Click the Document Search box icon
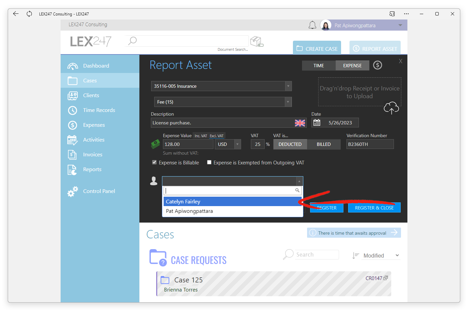Image resolution: width=468 pixels, height=311 pixels. coord(257,41)
